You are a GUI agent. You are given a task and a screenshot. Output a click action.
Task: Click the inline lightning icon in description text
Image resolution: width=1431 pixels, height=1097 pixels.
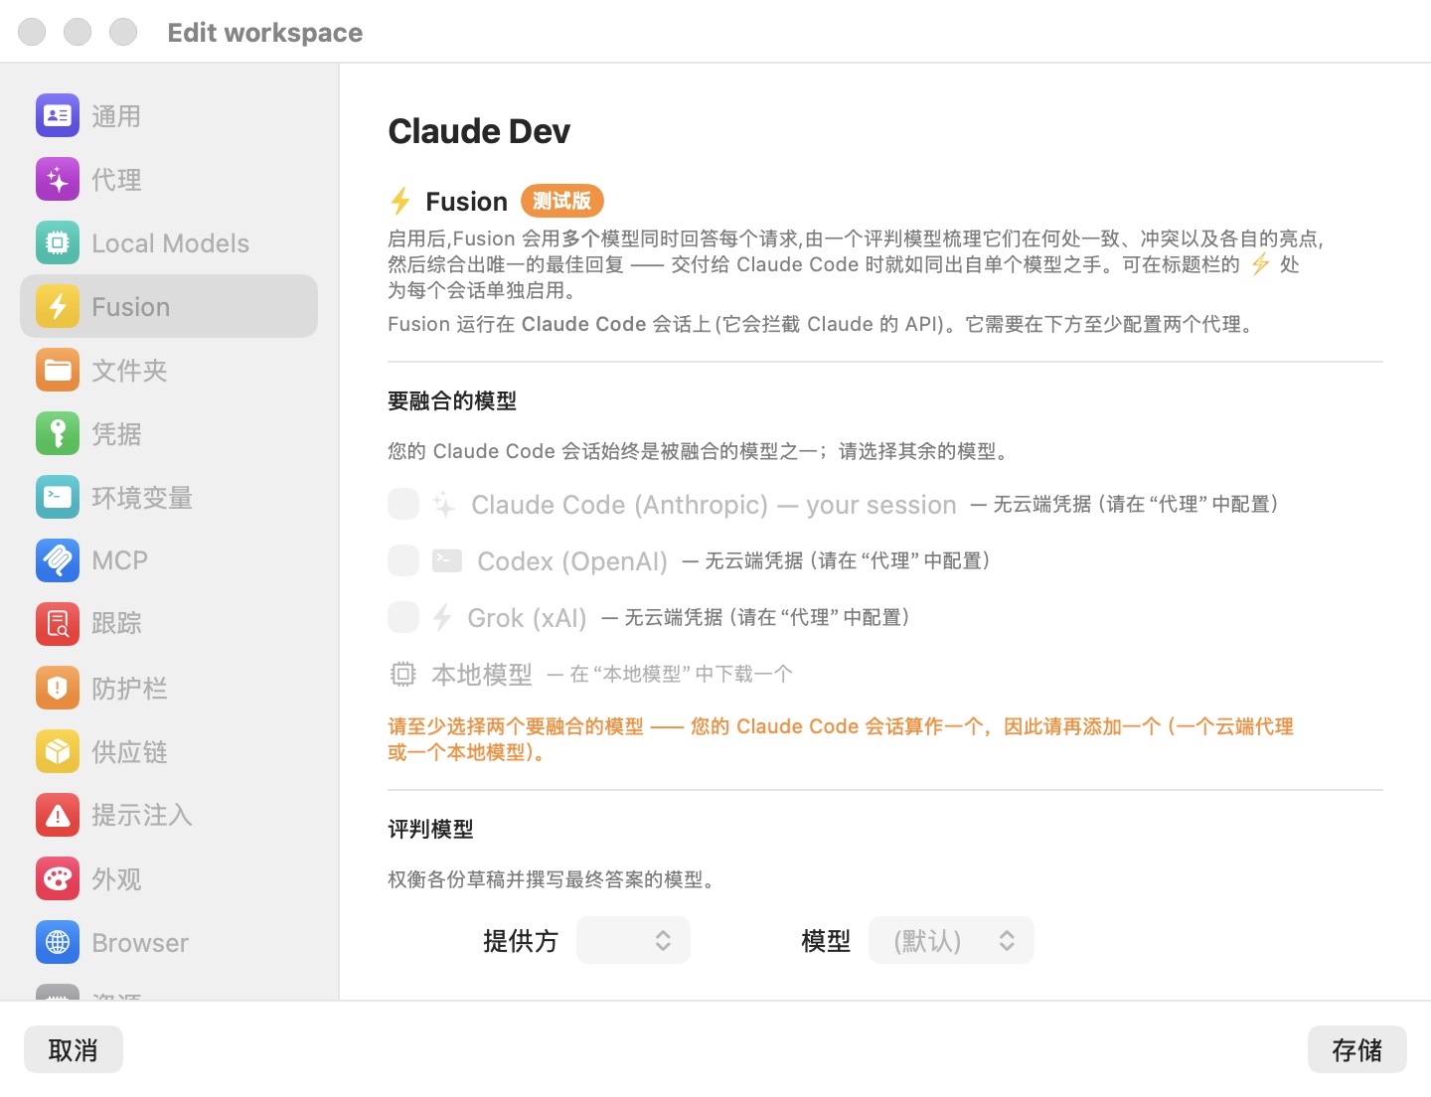[x=1260, y=264]
